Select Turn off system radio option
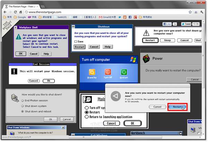 (87, 108)
